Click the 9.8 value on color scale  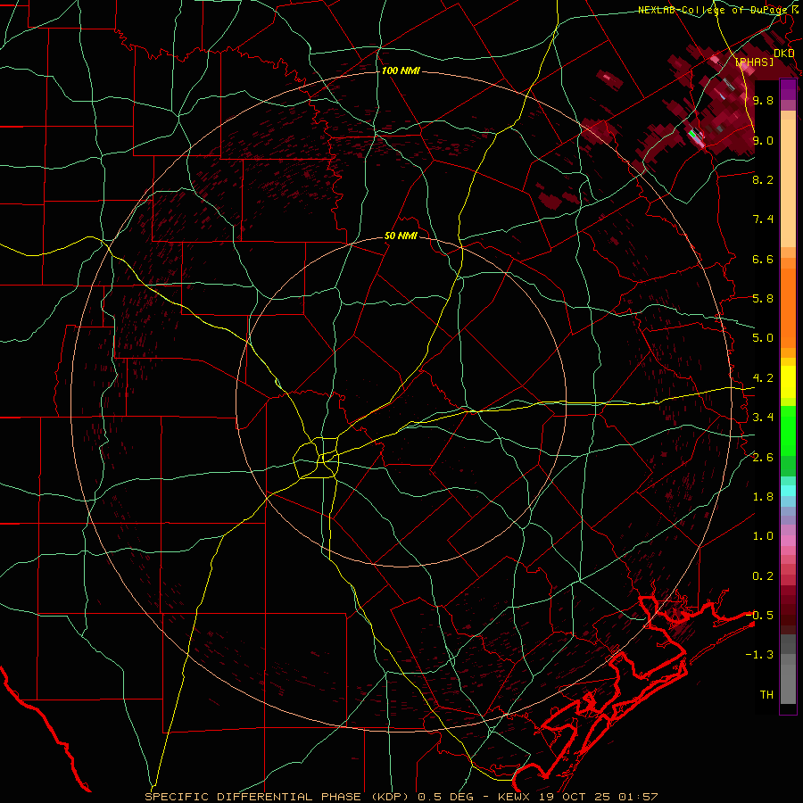click(763, 100)
